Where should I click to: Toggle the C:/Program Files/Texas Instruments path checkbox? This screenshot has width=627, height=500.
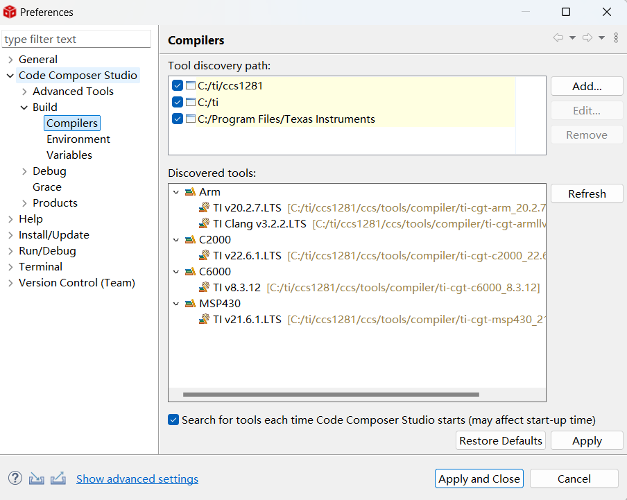coord(178,119)
